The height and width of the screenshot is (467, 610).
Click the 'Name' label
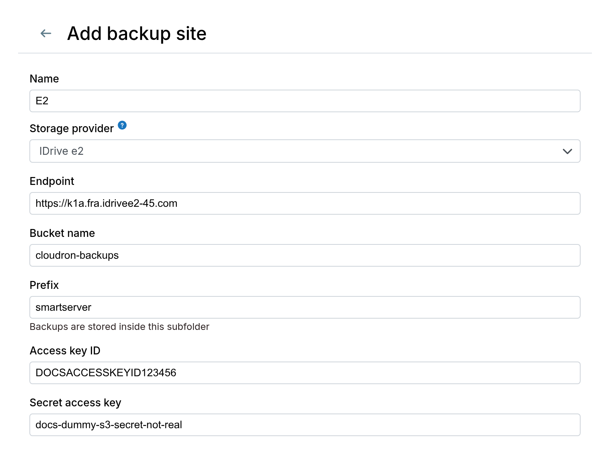click(44, 79)
